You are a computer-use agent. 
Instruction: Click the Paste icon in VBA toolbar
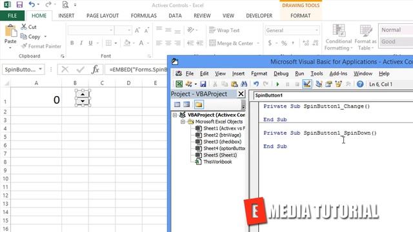(x=234, y=84)
